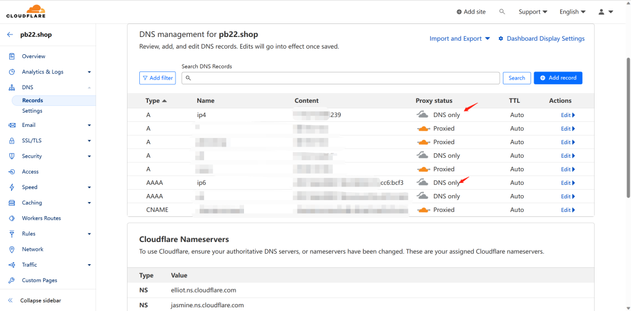Click the search magnifier icon in header
This screenshot has width=631, height=311.
(502, 12)
